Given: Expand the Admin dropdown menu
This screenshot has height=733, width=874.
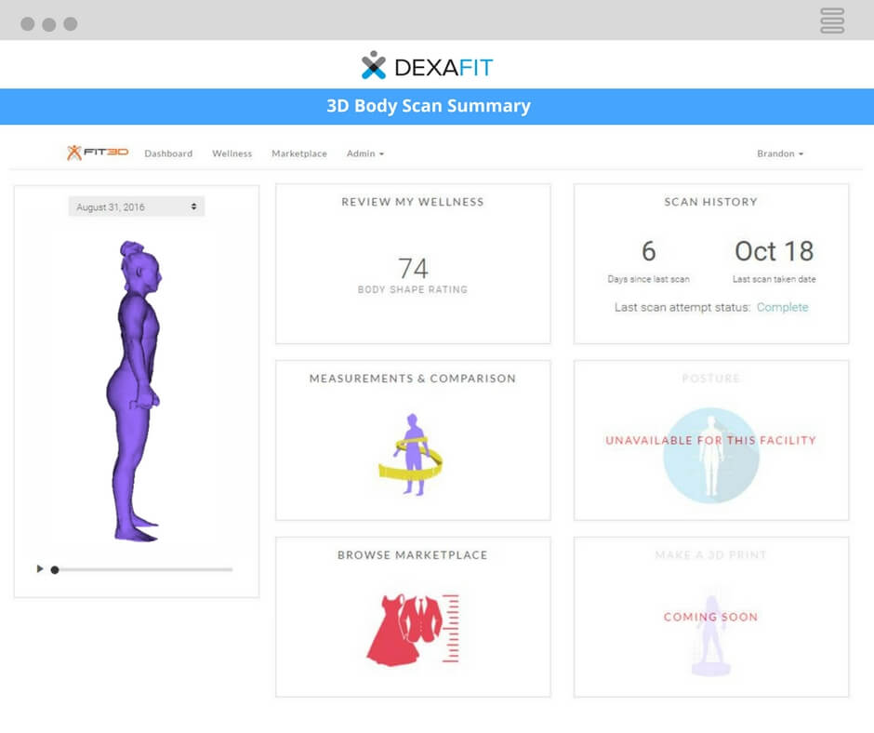Looking at the screenshot, I should click(364, 153).
